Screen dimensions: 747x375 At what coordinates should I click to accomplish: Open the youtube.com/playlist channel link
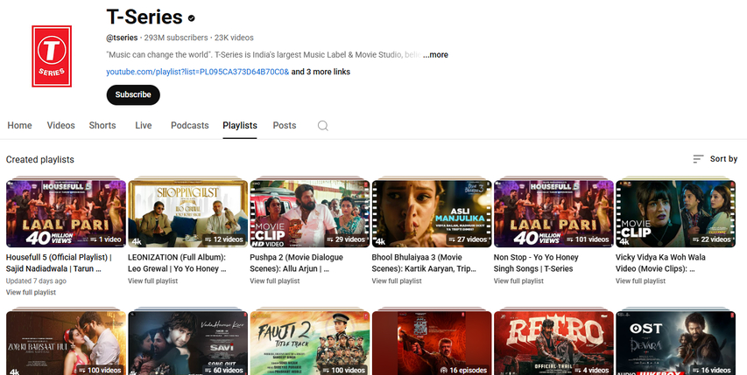click(198, 72)
